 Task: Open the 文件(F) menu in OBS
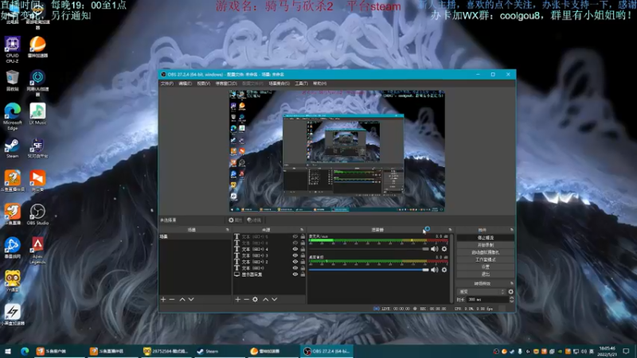(167, 84)
